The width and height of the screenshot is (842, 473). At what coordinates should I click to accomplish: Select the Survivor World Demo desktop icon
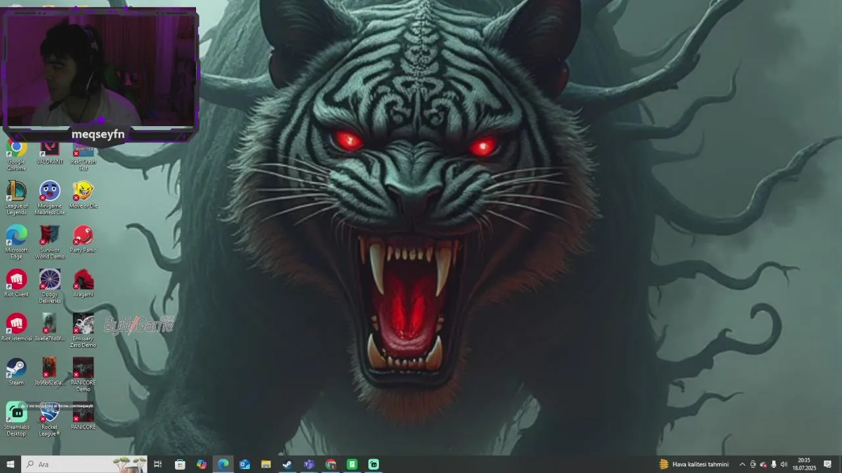[x=50, y=242]
